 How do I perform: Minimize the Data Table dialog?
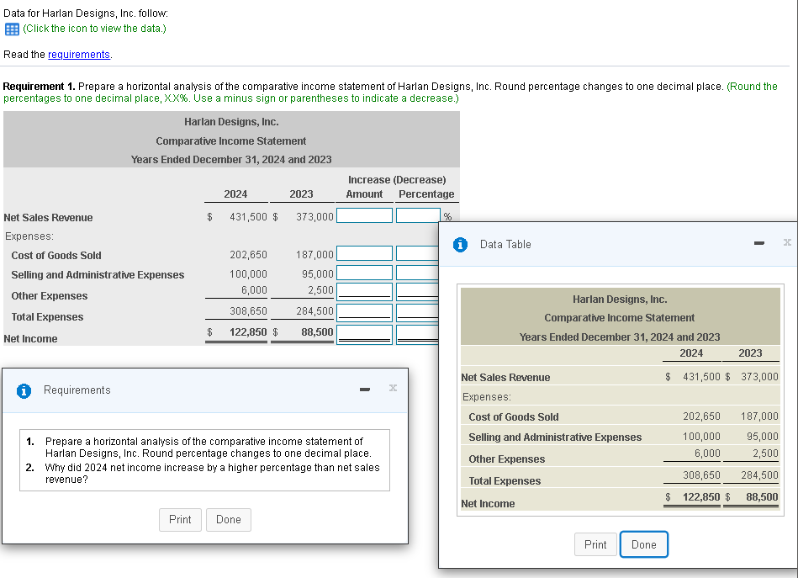click(759, 243)
